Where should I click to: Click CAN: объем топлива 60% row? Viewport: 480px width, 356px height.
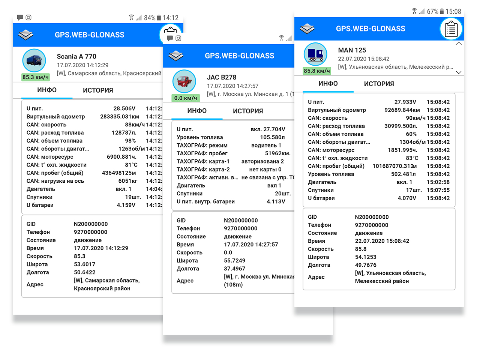coord(379,134)
